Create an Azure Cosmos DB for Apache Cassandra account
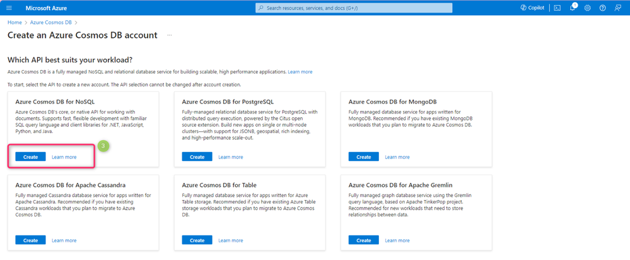 [30, 240]
